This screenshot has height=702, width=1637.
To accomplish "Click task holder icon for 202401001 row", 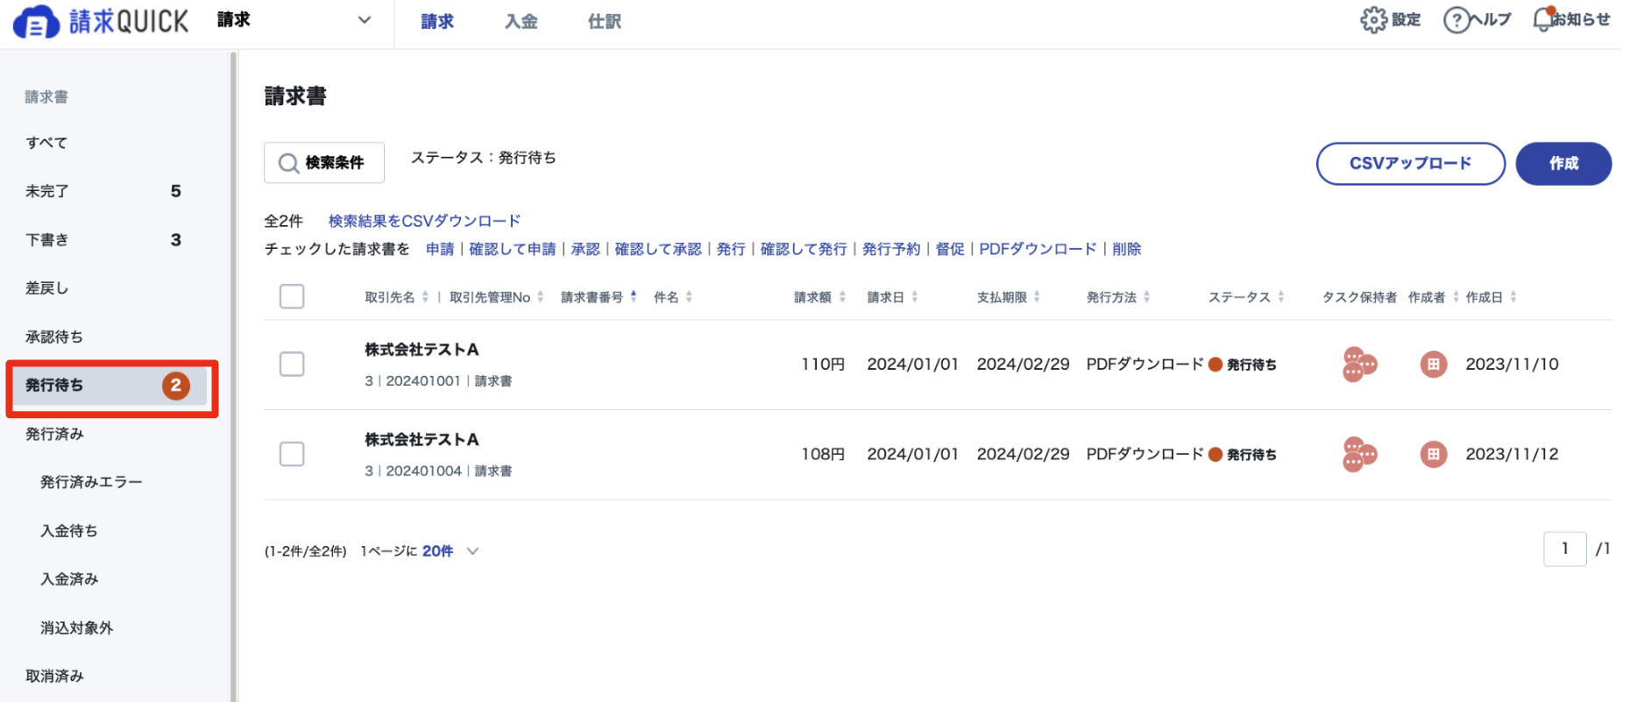I will (x=1359, y=364).
